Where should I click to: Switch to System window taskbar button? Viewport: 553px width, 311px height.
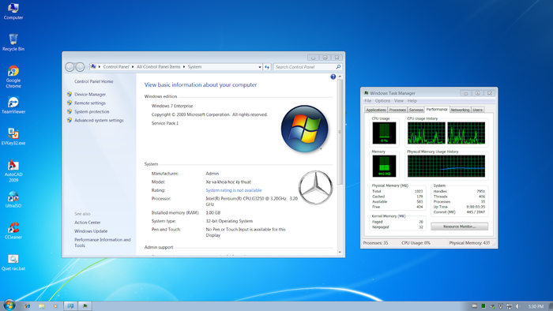pos(70,306)
